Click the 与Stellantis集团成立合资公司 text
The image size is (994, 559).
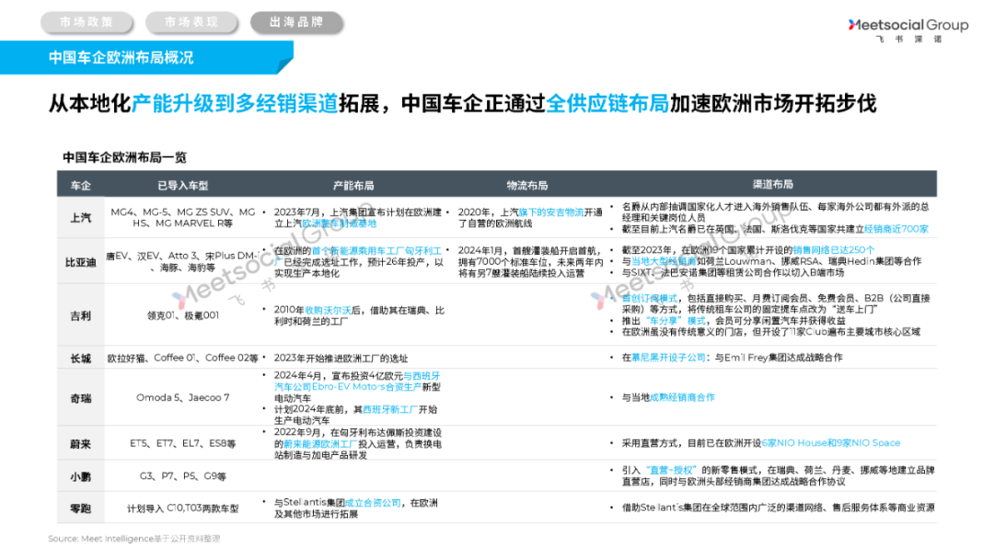pyautogui.click(x=355, y=508)
